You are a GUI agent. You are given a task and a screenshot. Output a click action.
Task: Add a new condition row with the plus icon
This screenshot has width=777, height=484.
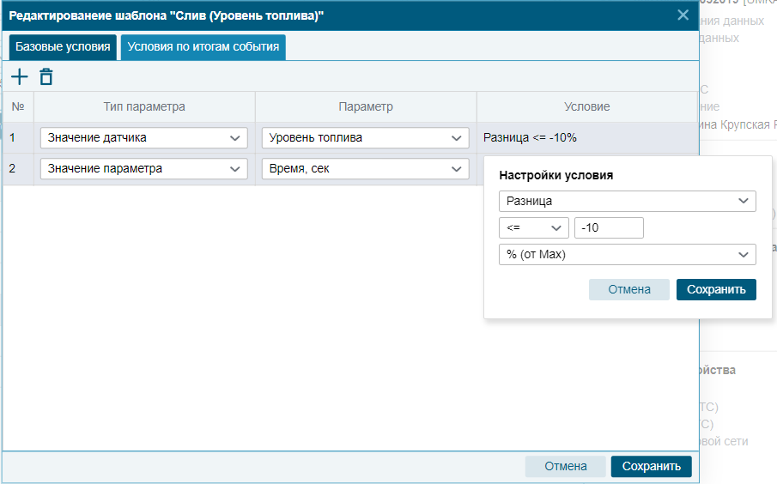coord(20,76)
